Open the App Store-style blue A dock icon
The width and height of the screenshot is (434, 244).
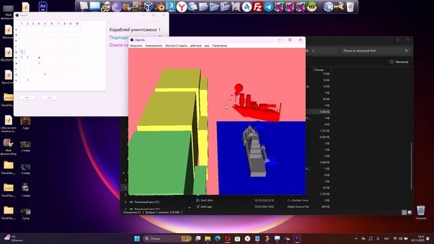point(247,7)
